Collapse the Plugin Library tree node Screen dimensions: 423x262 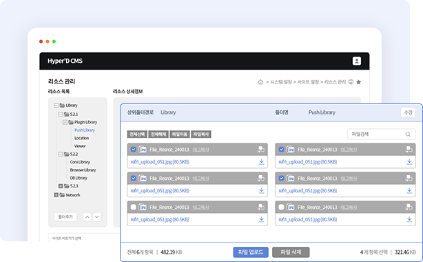coord(65,122)
